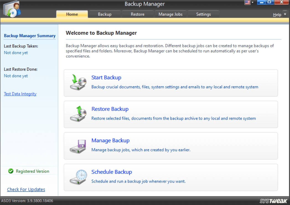
Task: Click the Check For Updates link
Action: (26, 189)
